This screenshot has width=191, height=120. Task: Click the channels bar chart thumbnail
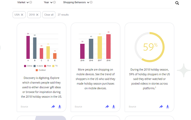41,47
